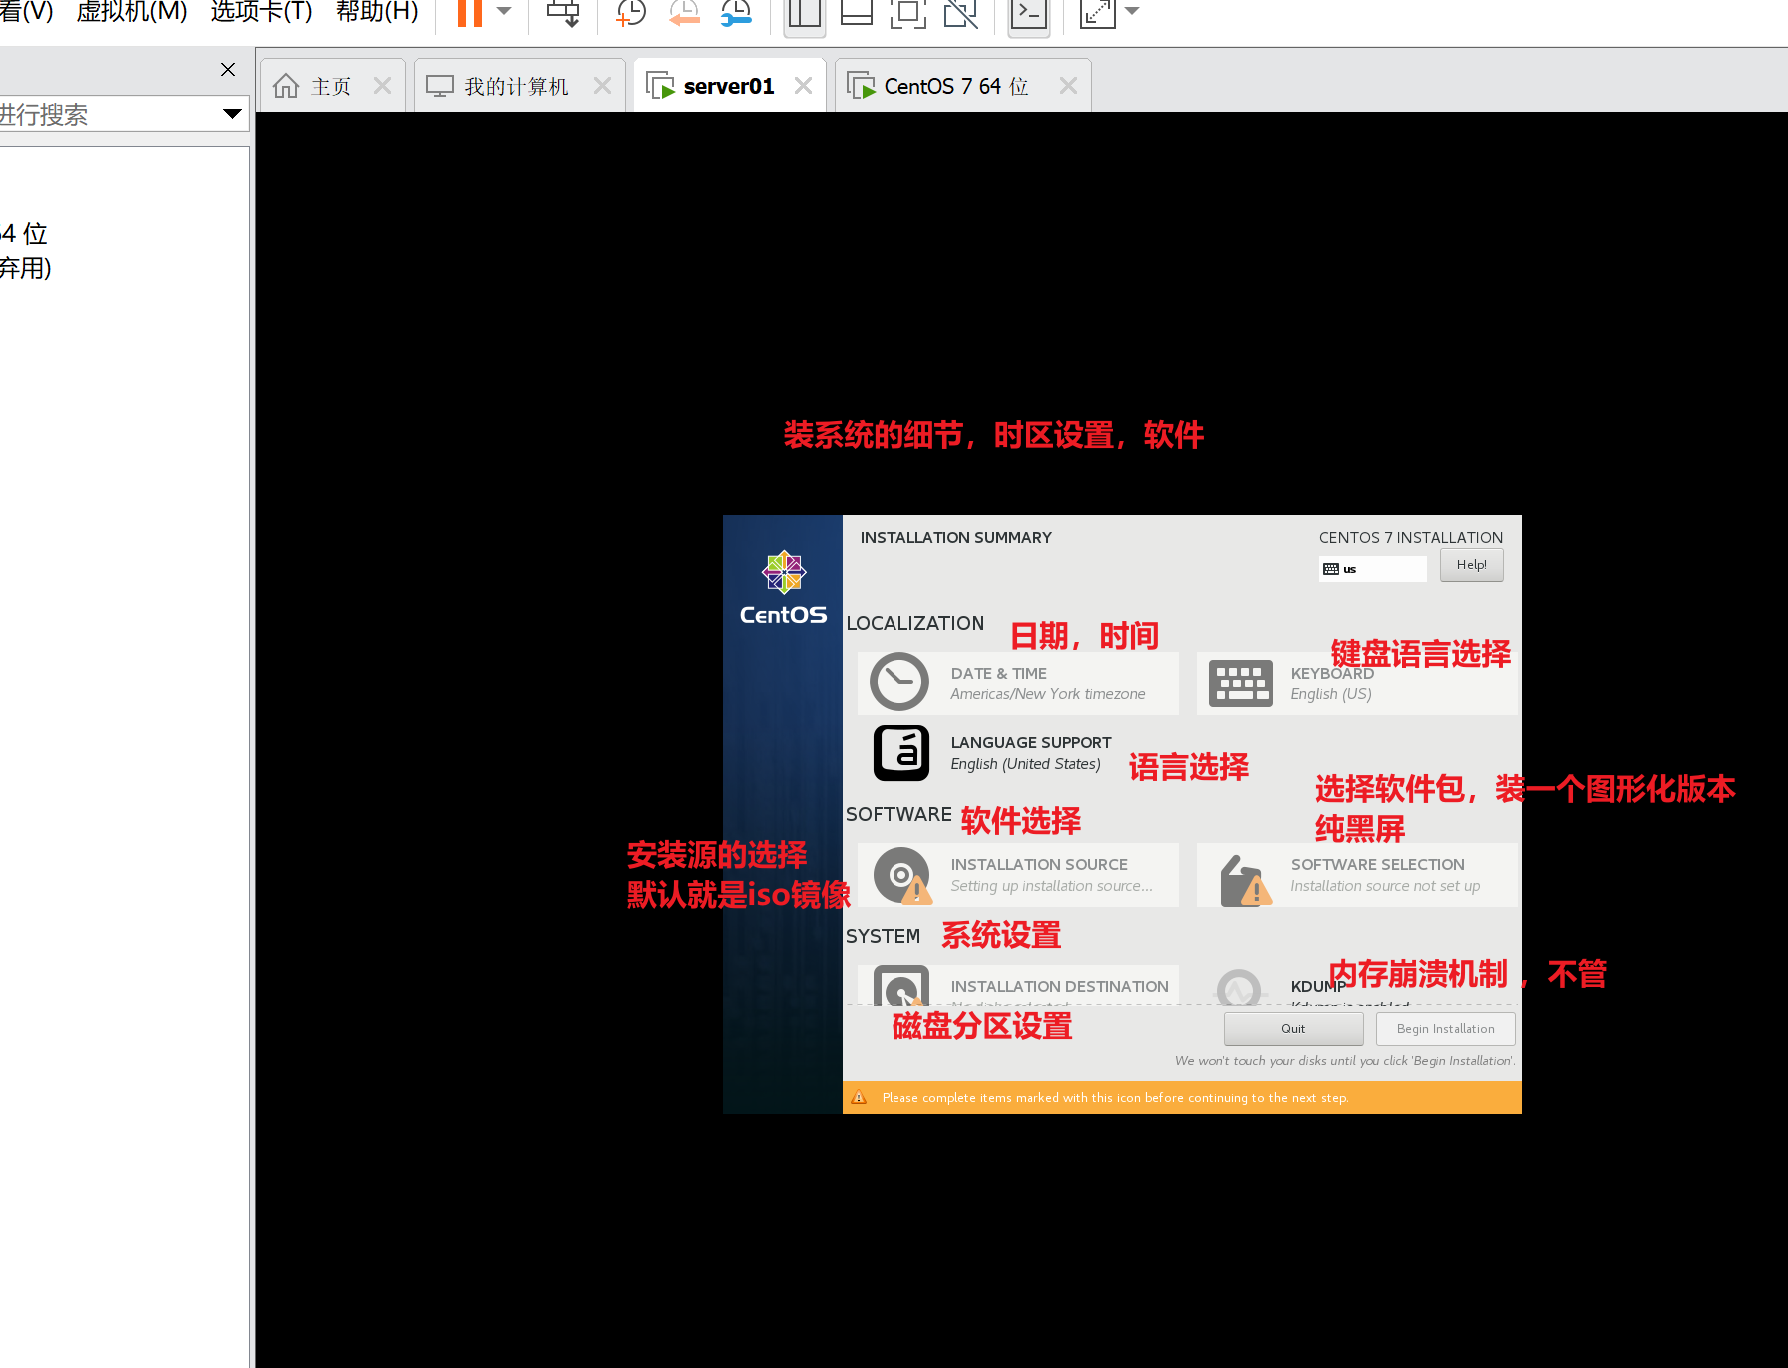
Task: Open KDUMP settings
Action: [1357, 985]
